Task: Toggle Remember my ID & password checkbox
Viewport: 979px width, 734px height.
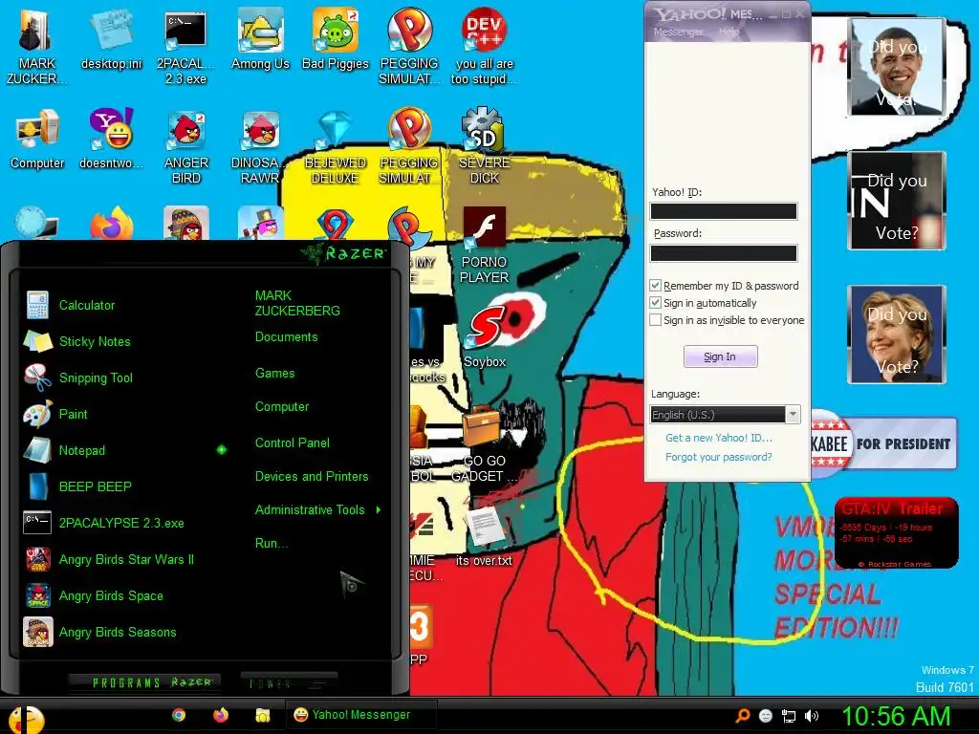Action: tap(656, 286)
